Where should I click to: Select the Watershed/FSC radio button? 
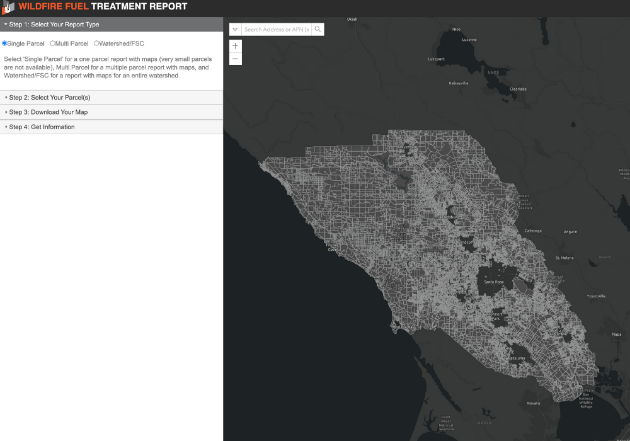[x=96, y=43]
